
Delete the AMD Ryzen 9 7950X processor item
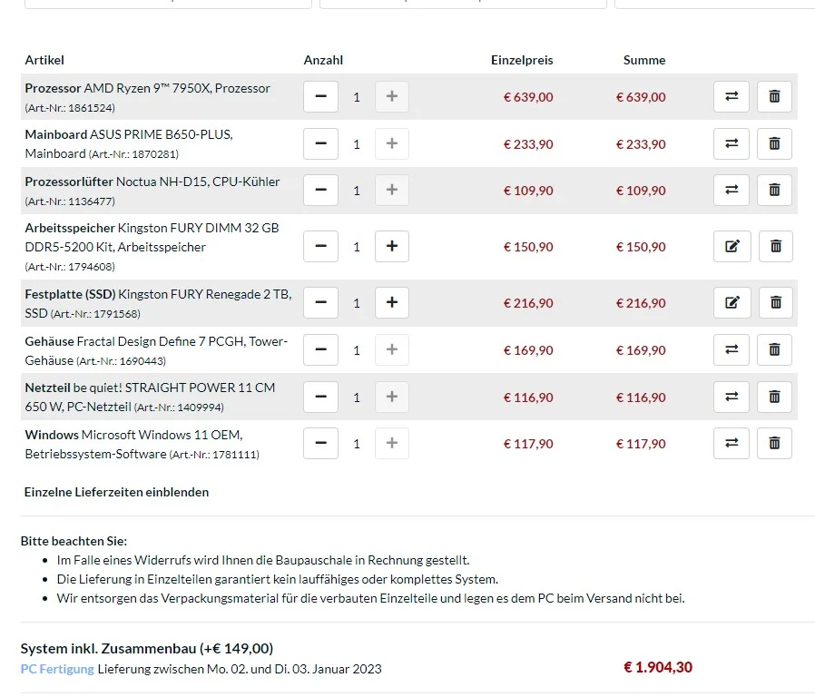pyautogui.click(x=774, y=97)
